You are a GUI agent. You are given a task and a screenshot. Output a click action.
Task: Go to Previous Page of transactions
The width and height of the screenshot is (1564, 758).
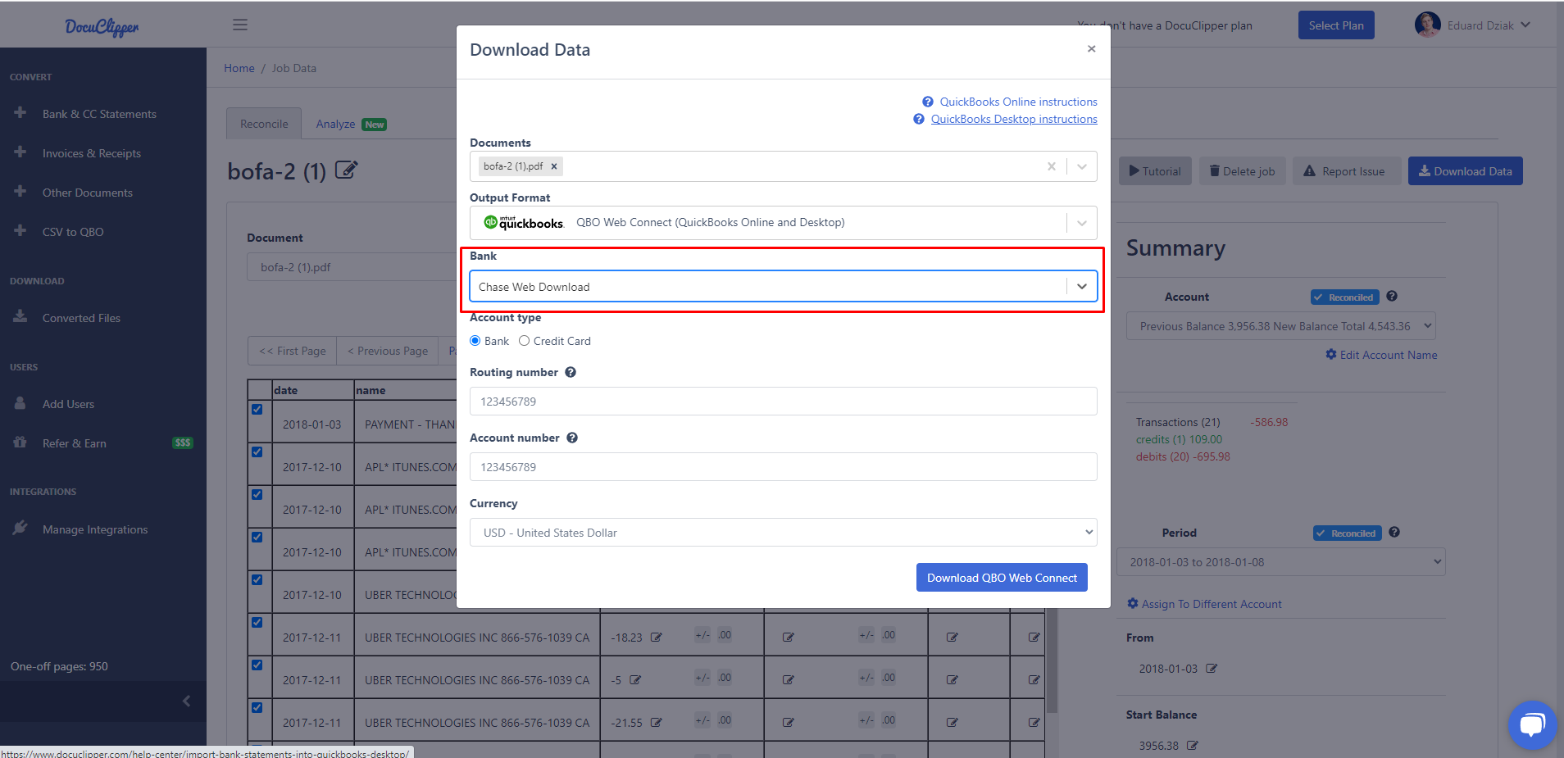coord(388,351)
